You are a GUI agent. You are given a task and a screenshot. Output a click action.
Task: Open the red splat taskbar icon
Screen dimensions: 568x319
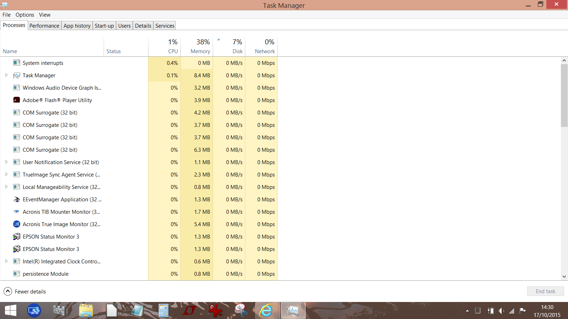coord(215,310)
